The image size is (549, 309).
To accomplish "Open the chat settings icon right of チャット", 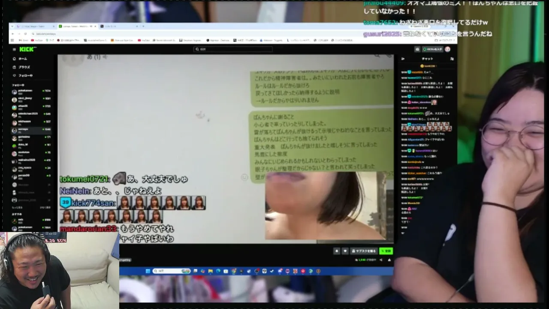I will [x=452, y=59].
